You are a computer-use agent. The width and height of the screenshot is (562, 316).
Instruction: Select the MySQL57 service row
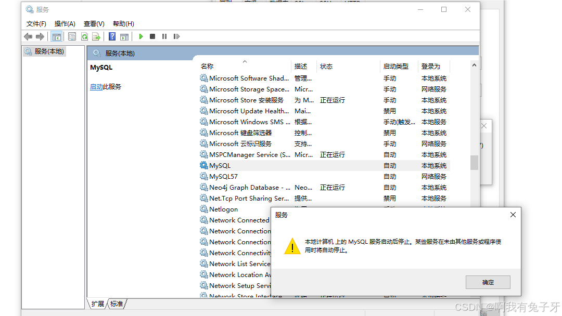point(324,176)
